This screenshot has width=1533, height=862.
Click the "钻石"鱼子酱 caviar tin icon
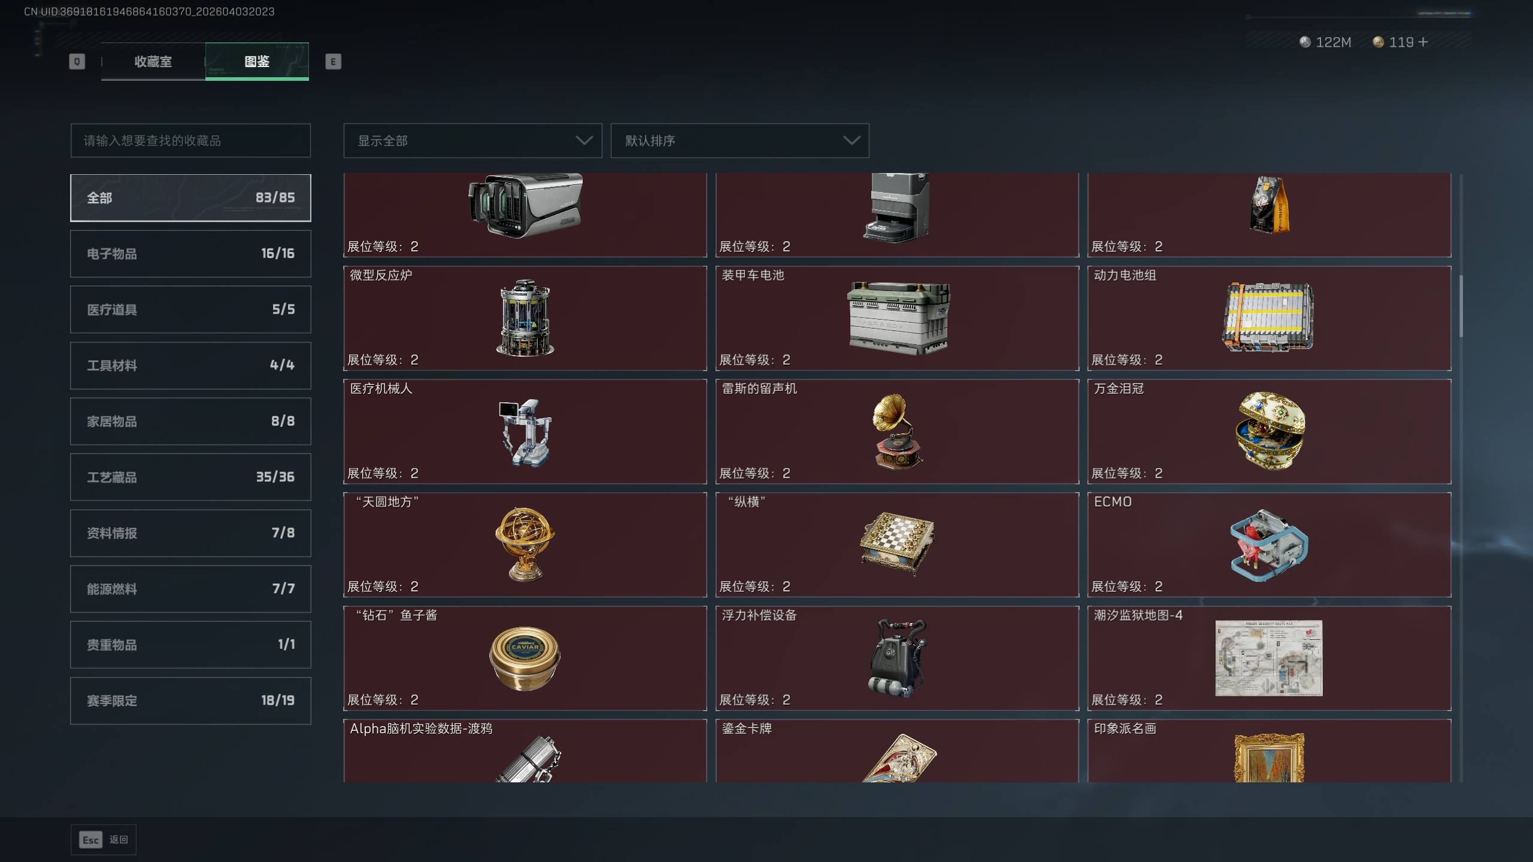525,658
